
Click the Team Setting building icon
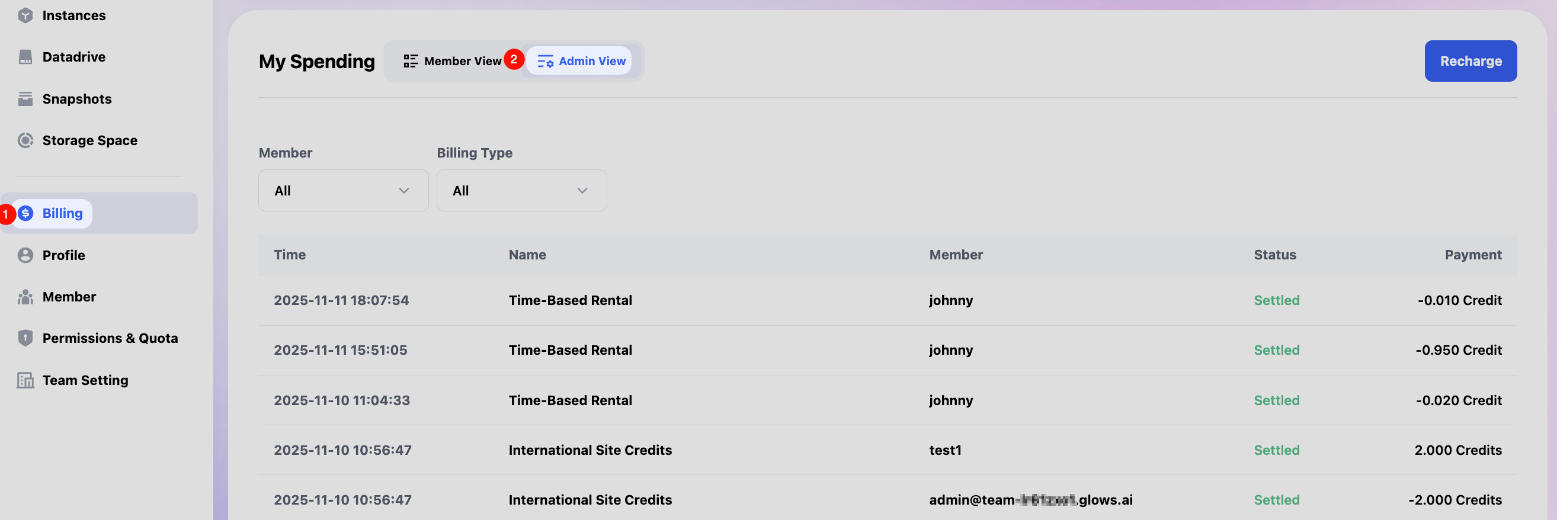tap(25, 380)
